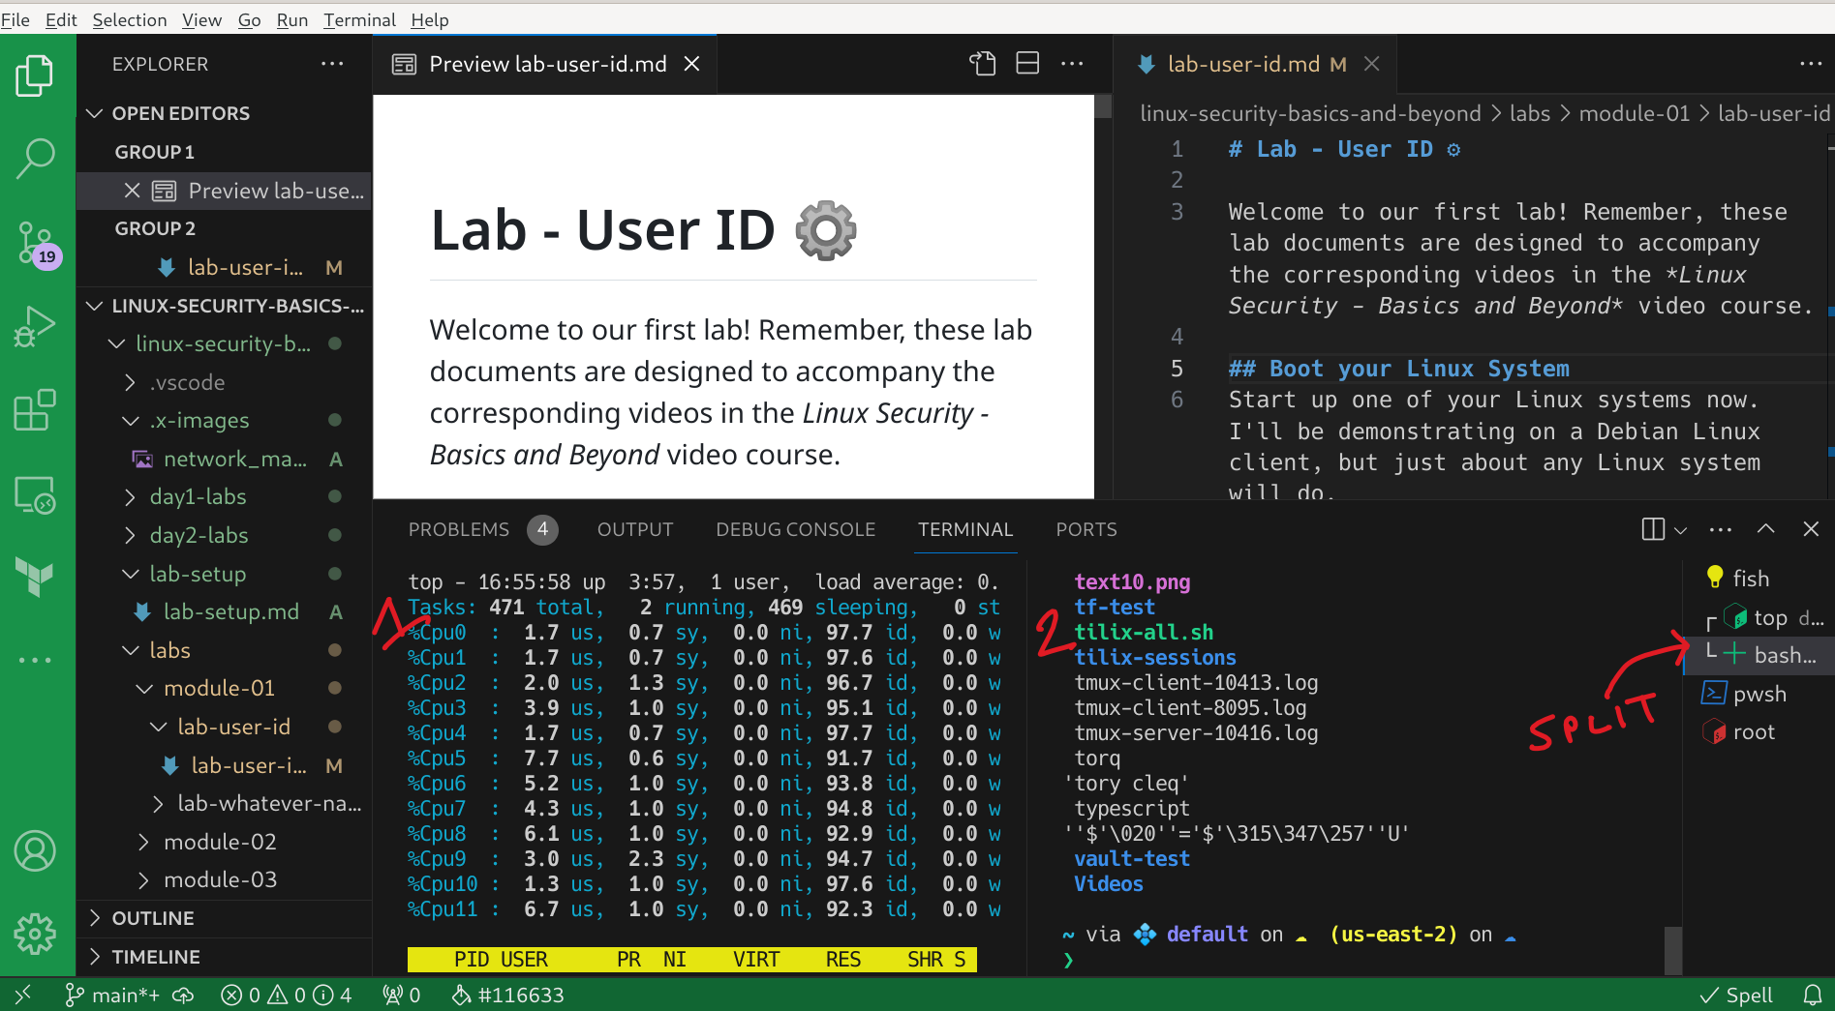The image size is (1835, 1011).
Task: Open the terminal profile dropdown chevron
Action: [1679, 529]
